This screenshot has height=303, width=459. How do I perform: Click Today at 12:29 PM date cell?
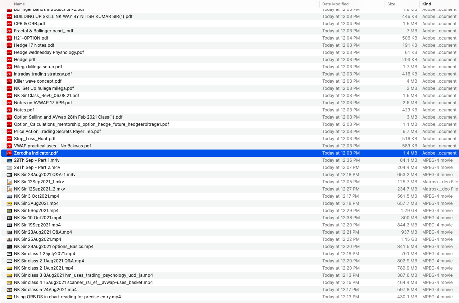click(x=341, y=211)
